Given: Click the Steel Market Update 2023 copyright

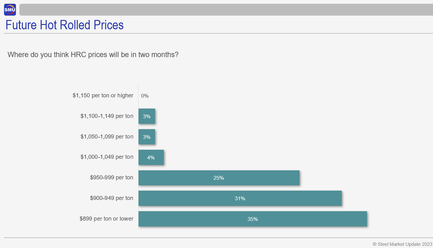Looking at the screenshot, I should (402, 244).
